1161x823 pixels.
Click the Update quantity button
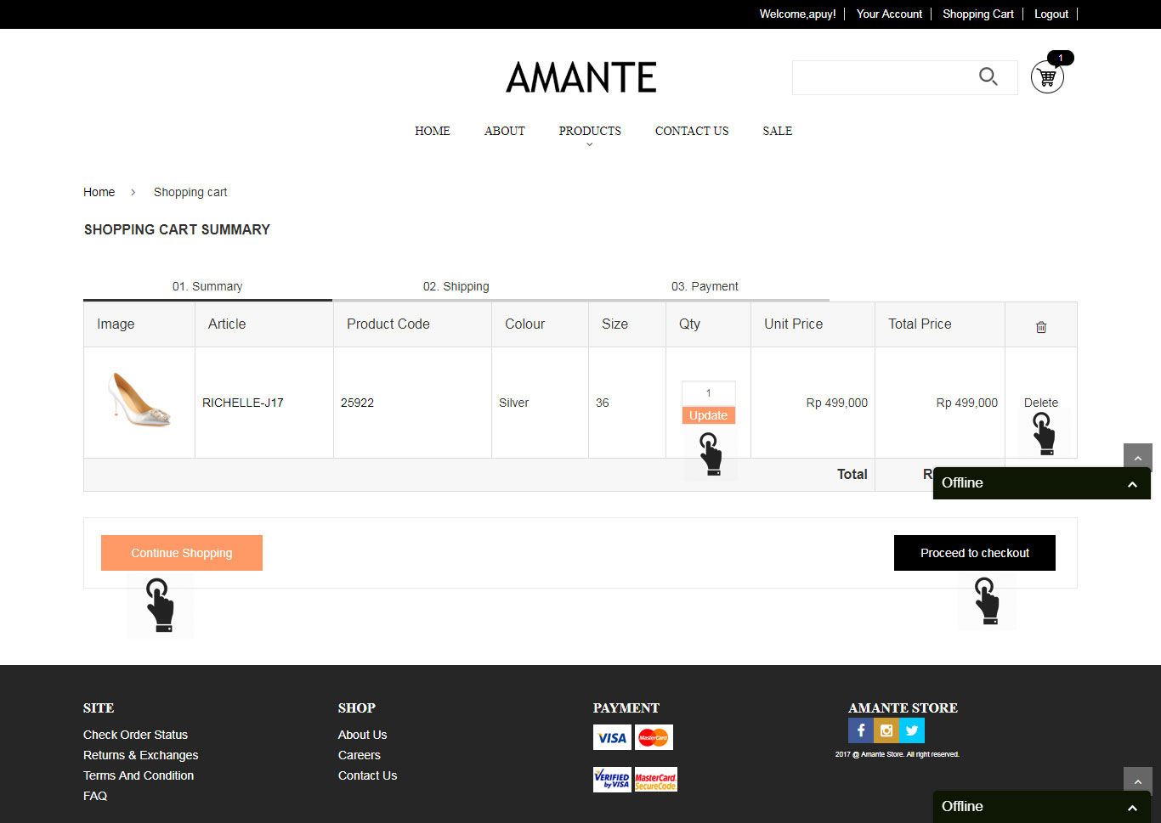point(708,415)
